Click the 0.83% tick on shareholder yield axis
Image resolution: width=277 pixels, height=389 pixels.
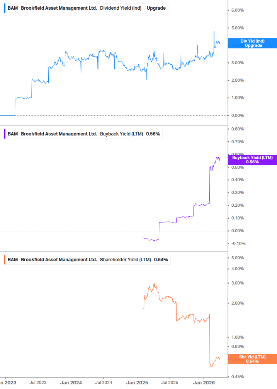tap(237, 346)
